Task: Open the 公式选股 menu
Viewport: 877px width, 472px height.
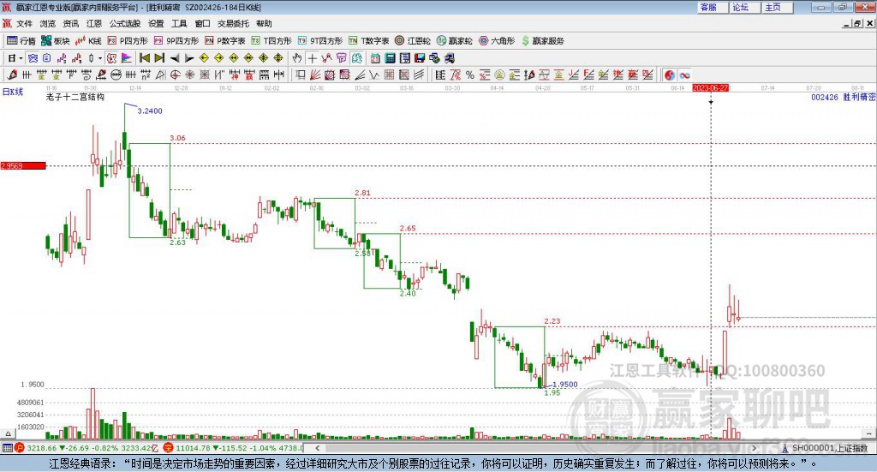Action: (125, 23)
